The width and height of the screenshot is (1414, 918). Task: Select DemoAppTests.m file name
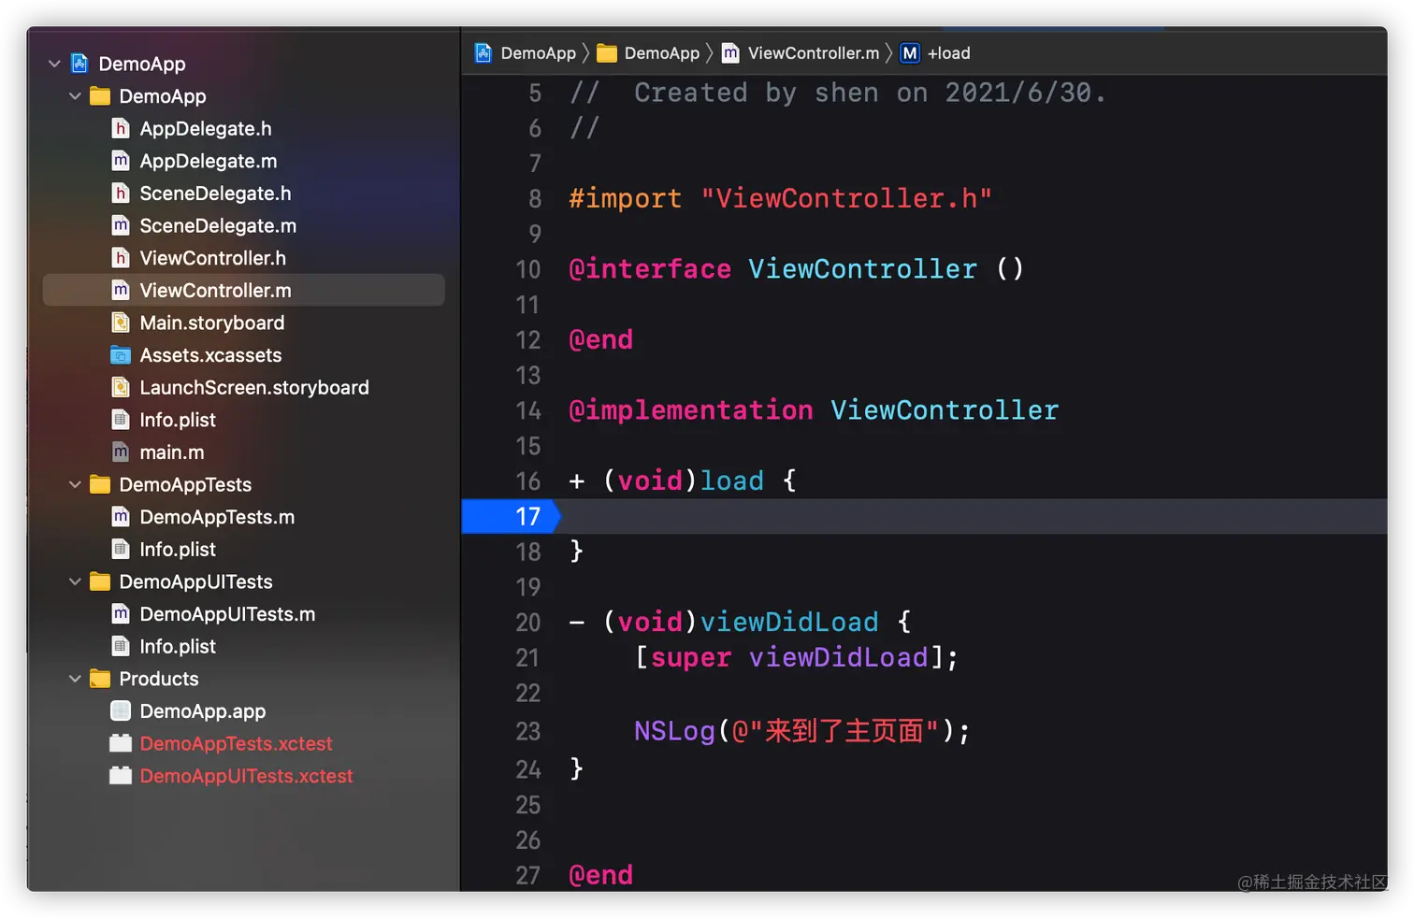(217, 517)
